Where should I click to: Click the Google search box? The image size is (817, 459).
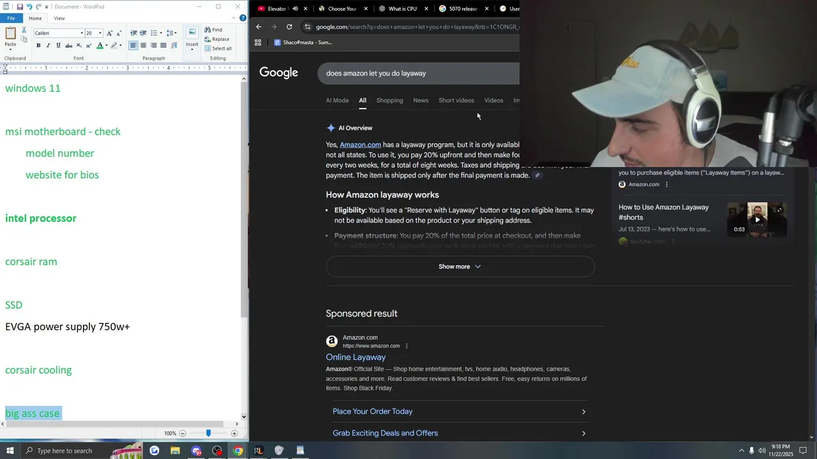(x=418, y=73)
